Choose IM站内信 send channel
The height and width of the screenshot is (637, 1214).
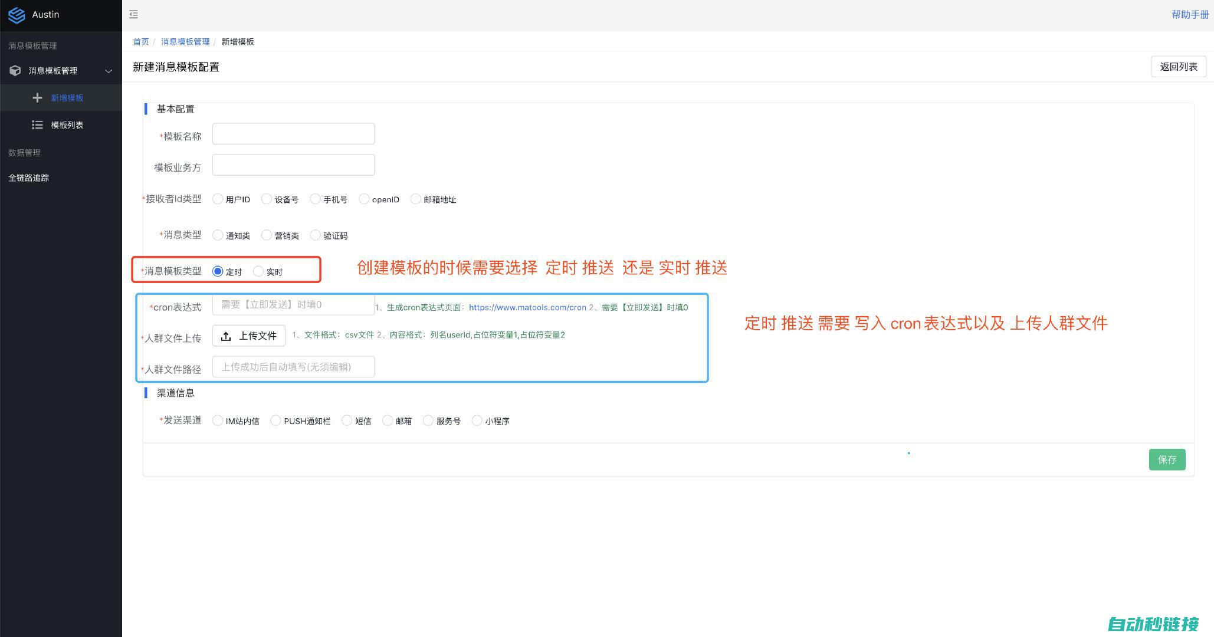(218, 421)
